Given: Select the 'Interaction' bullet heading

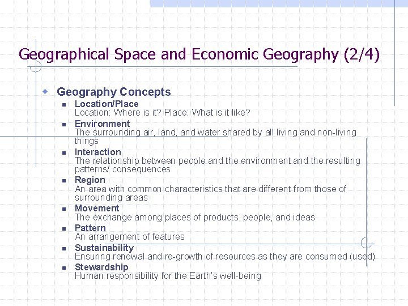Looking at the screenshot, I should tap(98, 152).
